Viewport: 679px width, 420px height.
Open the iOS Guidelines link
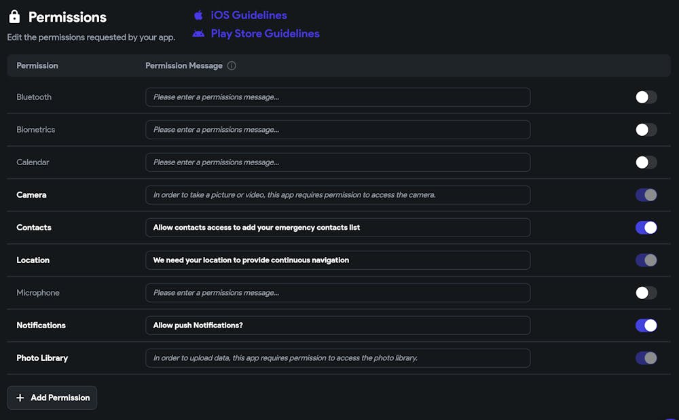pyautogui.click(x=249, y=15)
